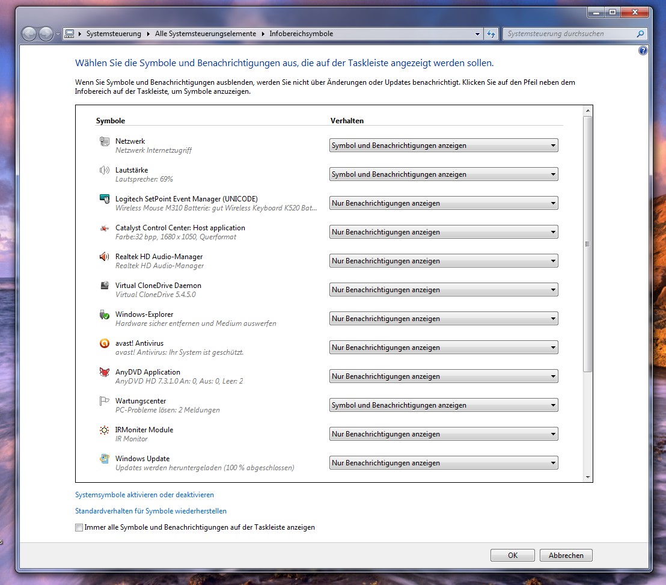The image size is (666, 585).
Task: Click the Netzwerk tray icon
Action: point(105,141)
